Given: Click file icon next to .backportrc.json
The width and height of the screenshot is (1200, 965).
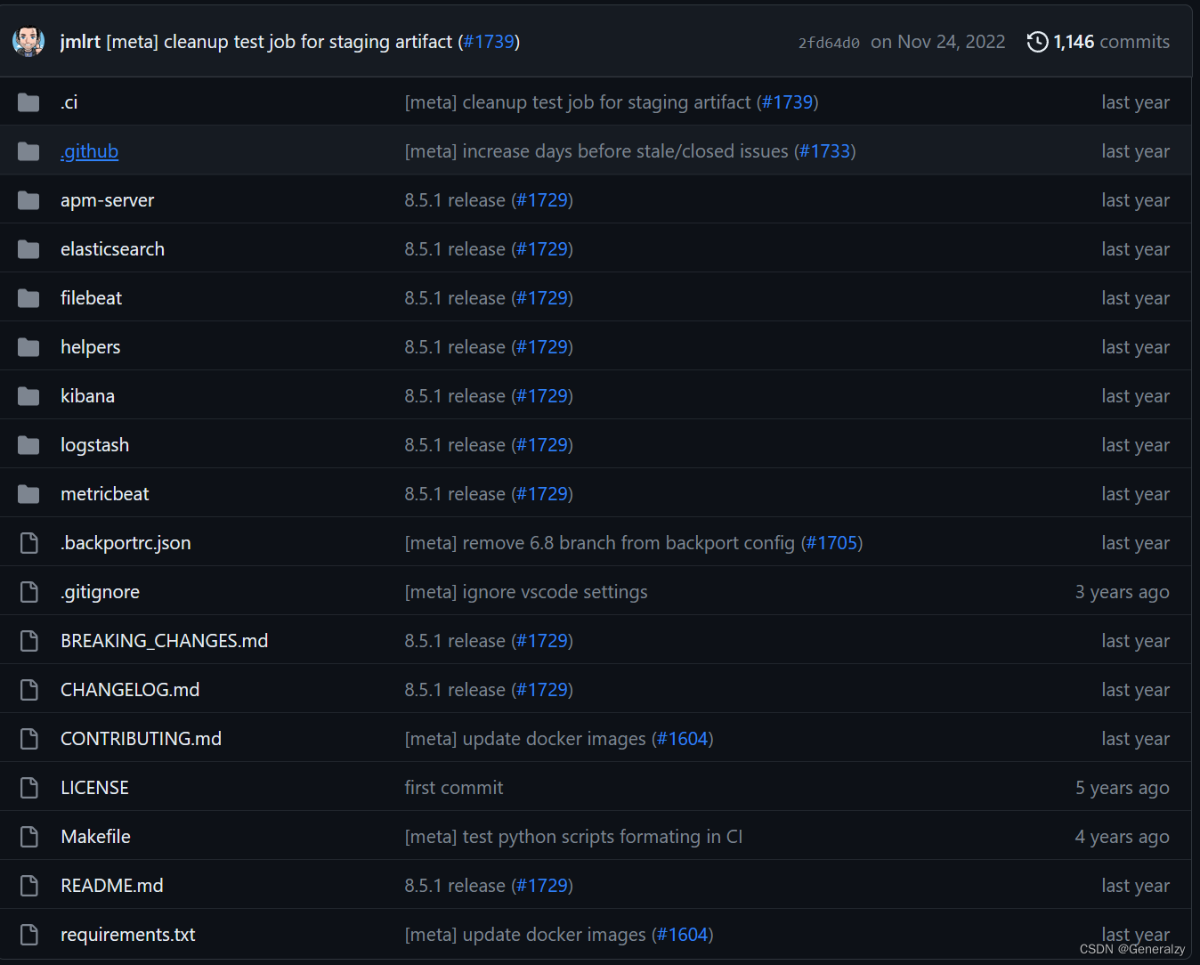Looking at the screenshot, I should pyautogui.click(x=29, y=543).
